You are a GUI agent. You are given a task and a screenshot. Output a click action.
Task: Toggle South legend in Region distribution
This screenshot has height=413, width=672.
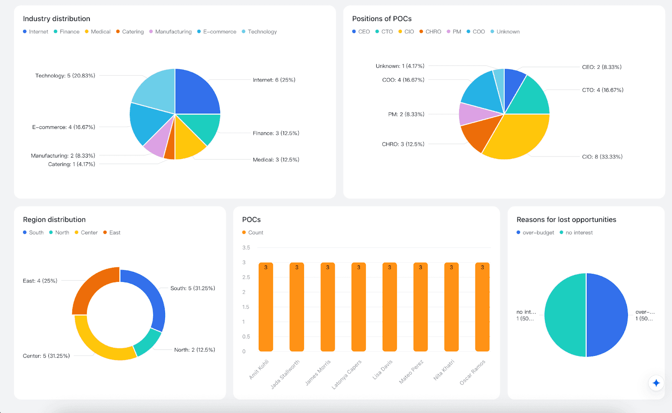[x=33, y=232]
